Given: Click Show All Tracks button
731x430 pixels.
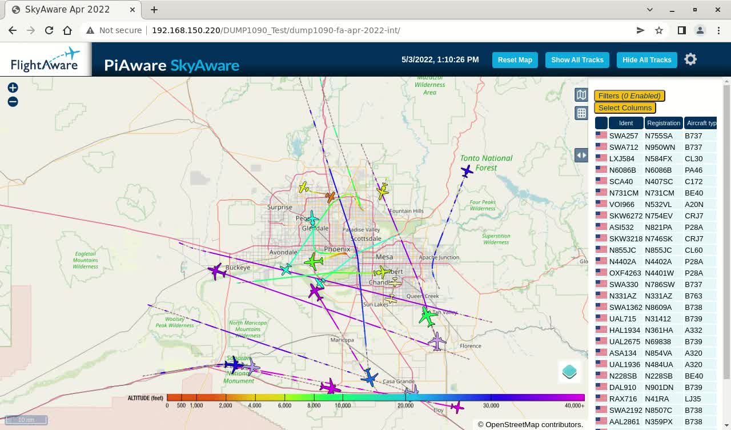Looking at the screenshot, I should click(x=577, y=60).
